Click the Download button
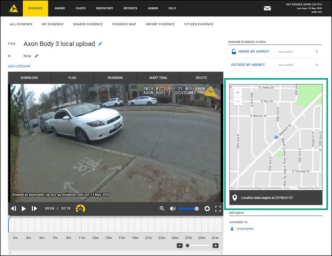The image size is (332, 256). [x=29, y=78]
